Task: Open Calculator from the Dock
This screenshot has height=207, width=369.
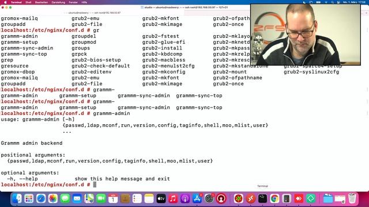Action: pyautogui.click(x=287, y=198)
